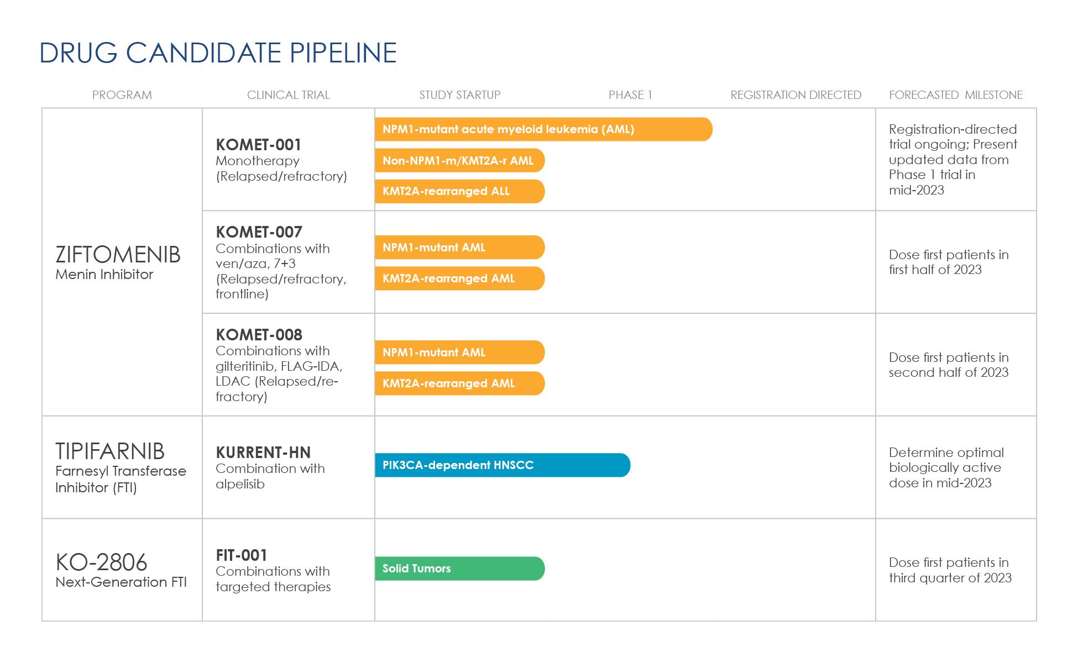
Task: Select the blue PIK3CA-dependent HNSCC bar
Action: click(502, 465)
